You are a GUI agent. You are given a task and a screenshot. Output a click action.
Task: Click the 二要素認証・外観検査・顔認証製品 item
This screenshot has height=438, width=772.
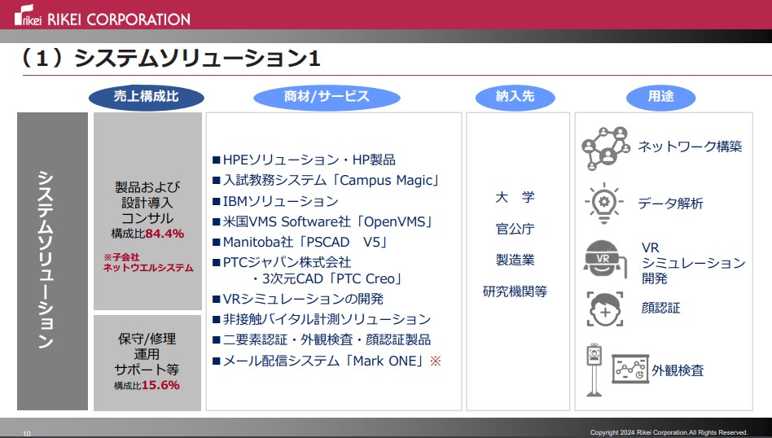tap(322, 340)
